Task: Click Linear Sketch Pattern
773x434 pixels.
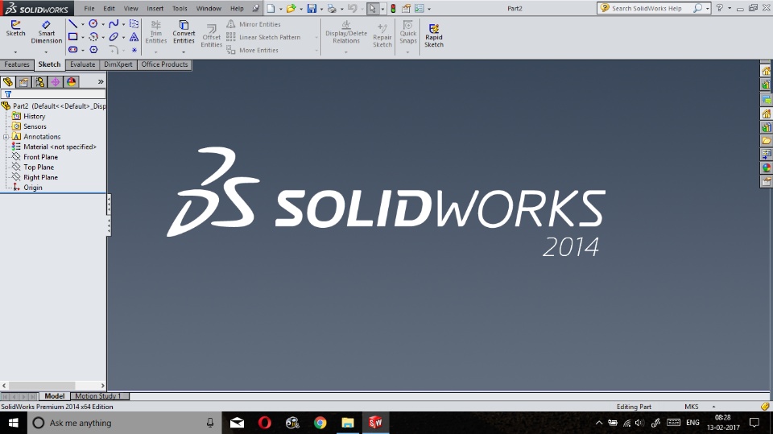Action: [x=263, y=37]
